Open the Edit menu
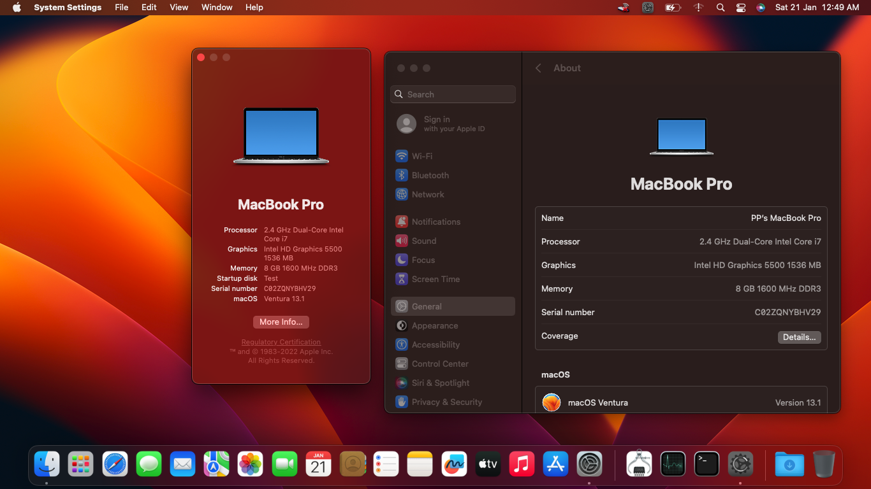The width and height of the screenshot is (871, 489). click(149, 8)
